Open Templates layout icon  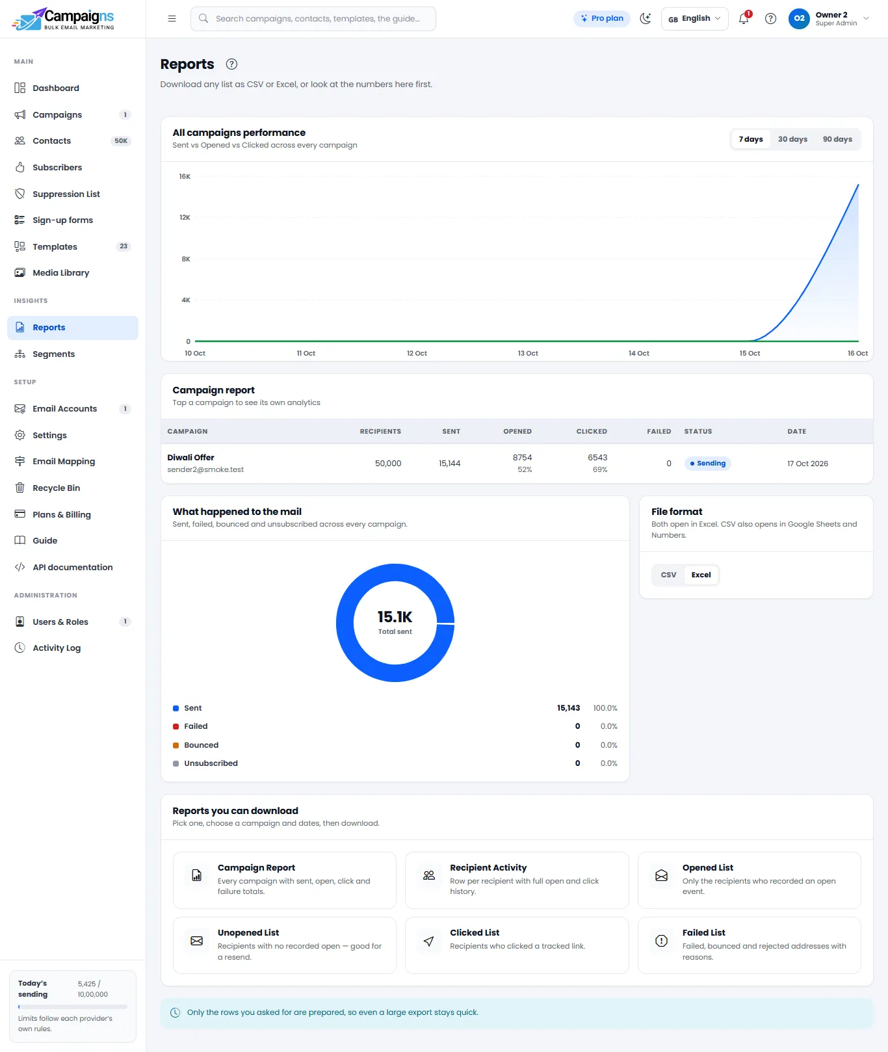click(20, 247)
